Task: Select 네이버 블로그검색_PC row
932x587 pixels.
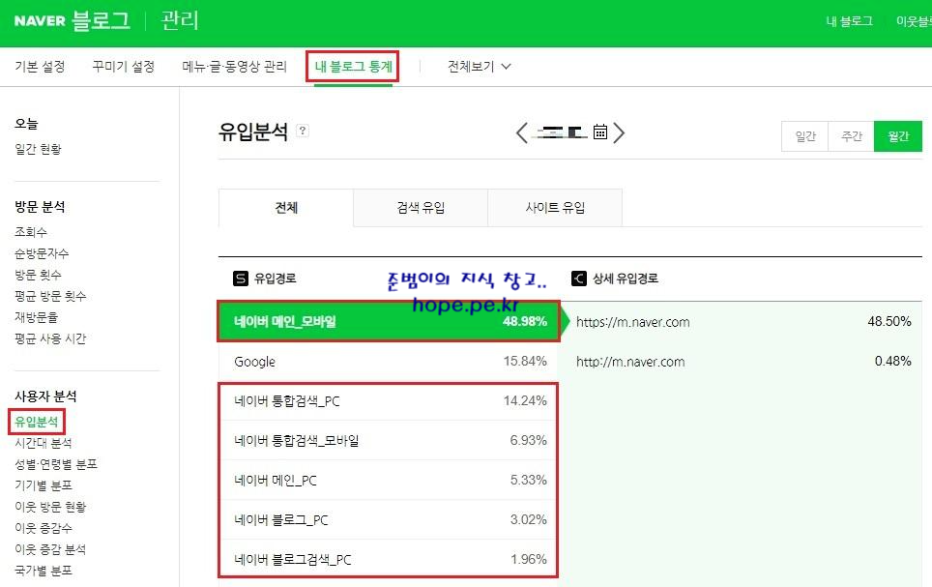Action: click(388, 559)
